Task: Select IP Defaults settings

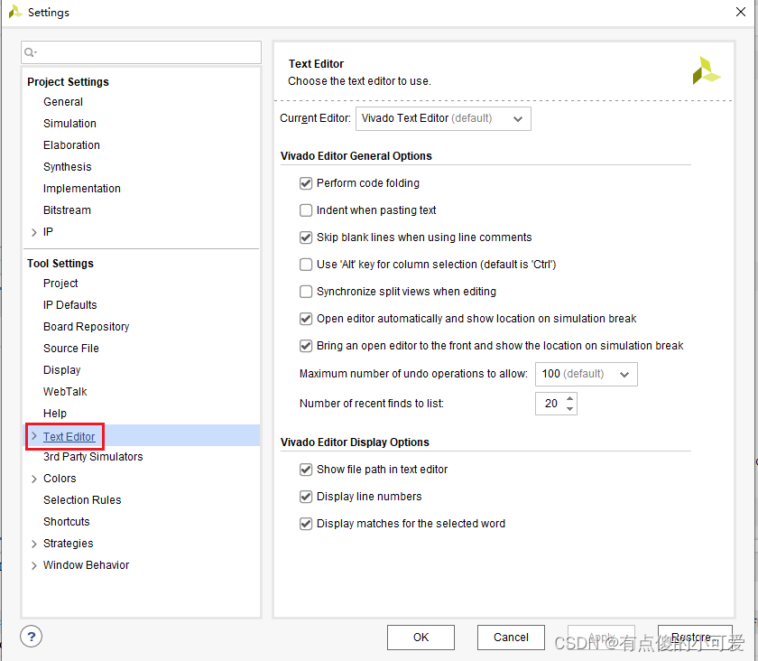Action: coord(70,305)
